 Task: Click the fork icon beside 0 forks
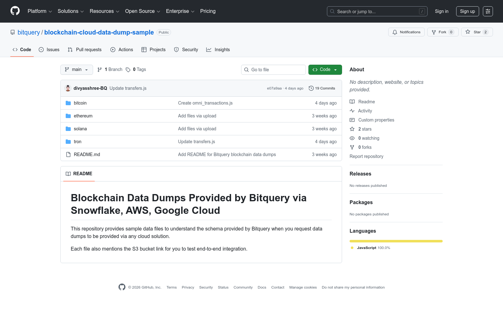click(x=352, y=147)
